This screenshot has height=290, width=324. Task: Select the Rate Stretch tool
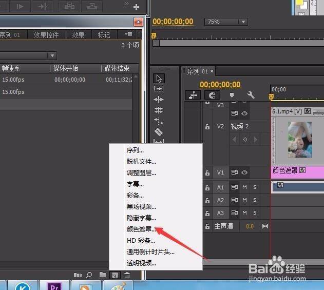(159, 121)
